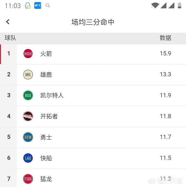Tap the back arrow icon
The width and height of the screenshot is (186, 187).
(8, 22)
